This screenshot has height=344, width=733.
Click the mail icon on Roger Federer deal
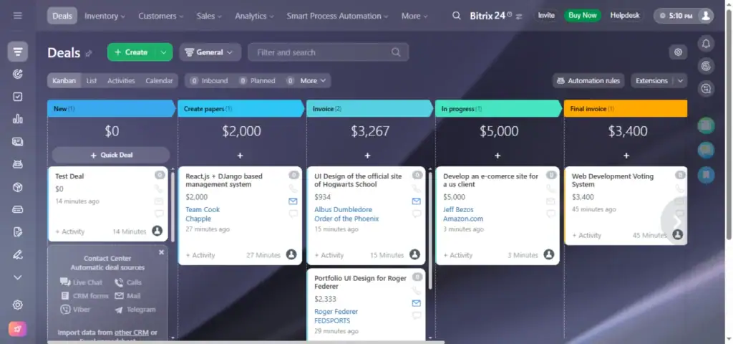(417, 303)
